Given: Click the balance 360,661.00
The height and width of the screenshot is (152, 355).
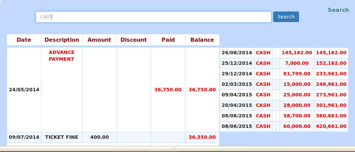Looking at the screenshot, I should (331, 116).
